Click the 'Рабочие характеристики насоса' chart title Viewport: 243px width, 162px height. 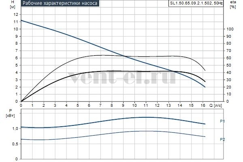60,3
